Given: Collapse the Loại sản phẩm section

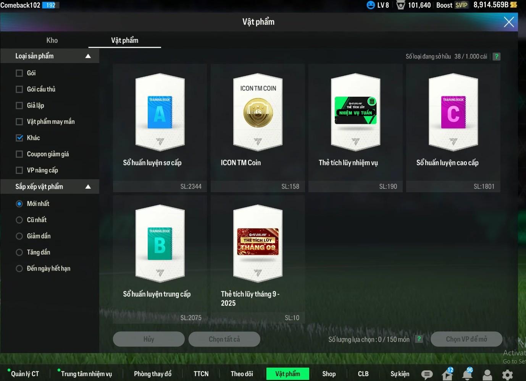Looking at the screenshot, I should coord(88,56).
